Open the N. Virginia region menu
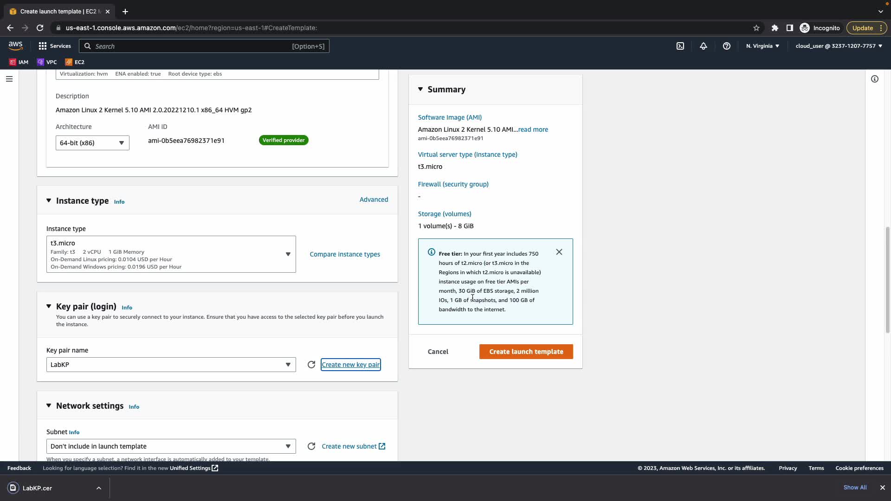The width and height of the screenshot is (891, 501). (762, 46)
